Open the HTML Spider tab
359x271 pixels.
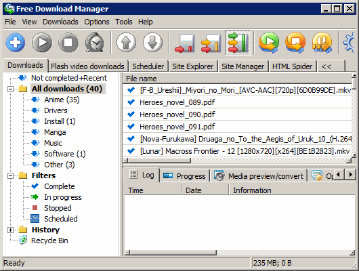tap(293, 66)
